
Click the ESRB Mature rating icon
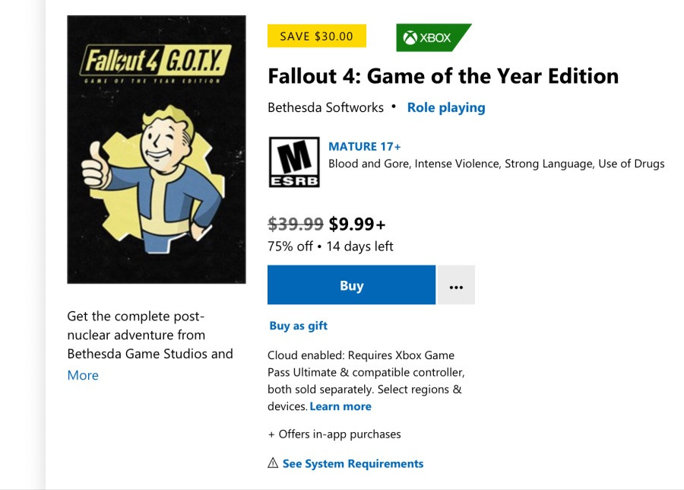pos(294,162)
